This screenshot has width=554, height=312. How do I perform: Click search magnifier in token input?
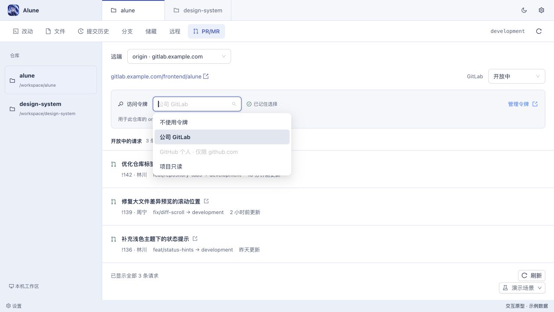pyautogui.click(x=234, y=104)
